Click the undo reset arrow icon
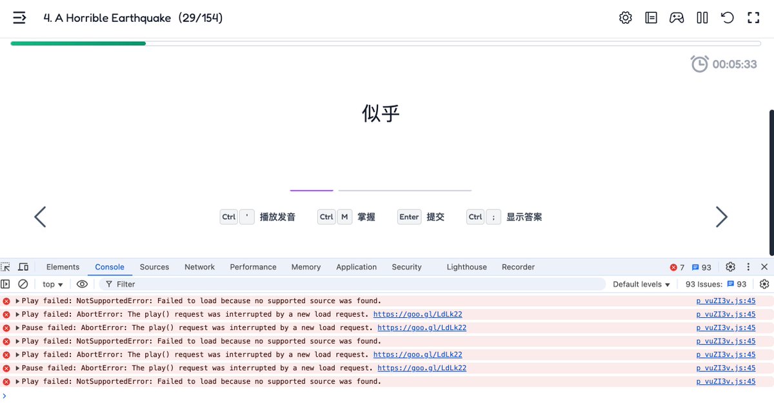 [x=728, y=18]
